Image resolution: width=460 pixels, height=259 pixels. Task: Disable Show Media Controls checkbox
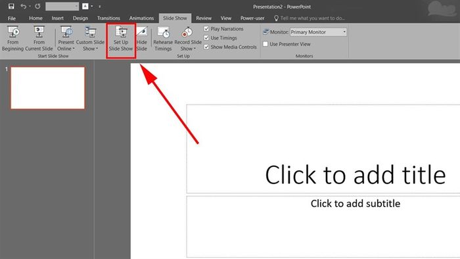coord(206,47)
